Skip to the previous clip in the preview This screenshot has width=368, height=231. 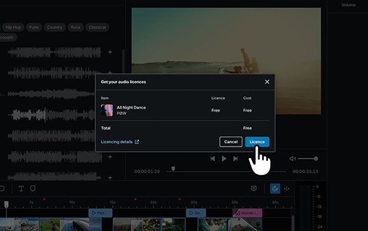coord(213,159)
